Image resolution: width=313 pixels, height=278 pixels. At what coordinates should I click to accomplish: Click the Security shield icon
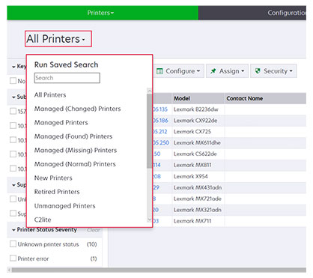tap(258, 71)
